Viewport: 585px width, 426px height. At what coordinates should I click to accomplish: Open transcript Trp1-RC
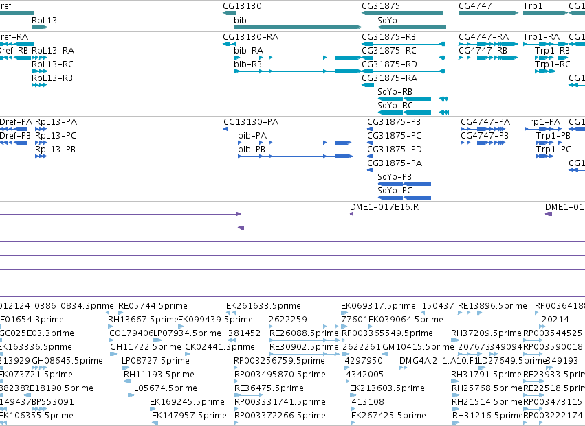[552, 64]
